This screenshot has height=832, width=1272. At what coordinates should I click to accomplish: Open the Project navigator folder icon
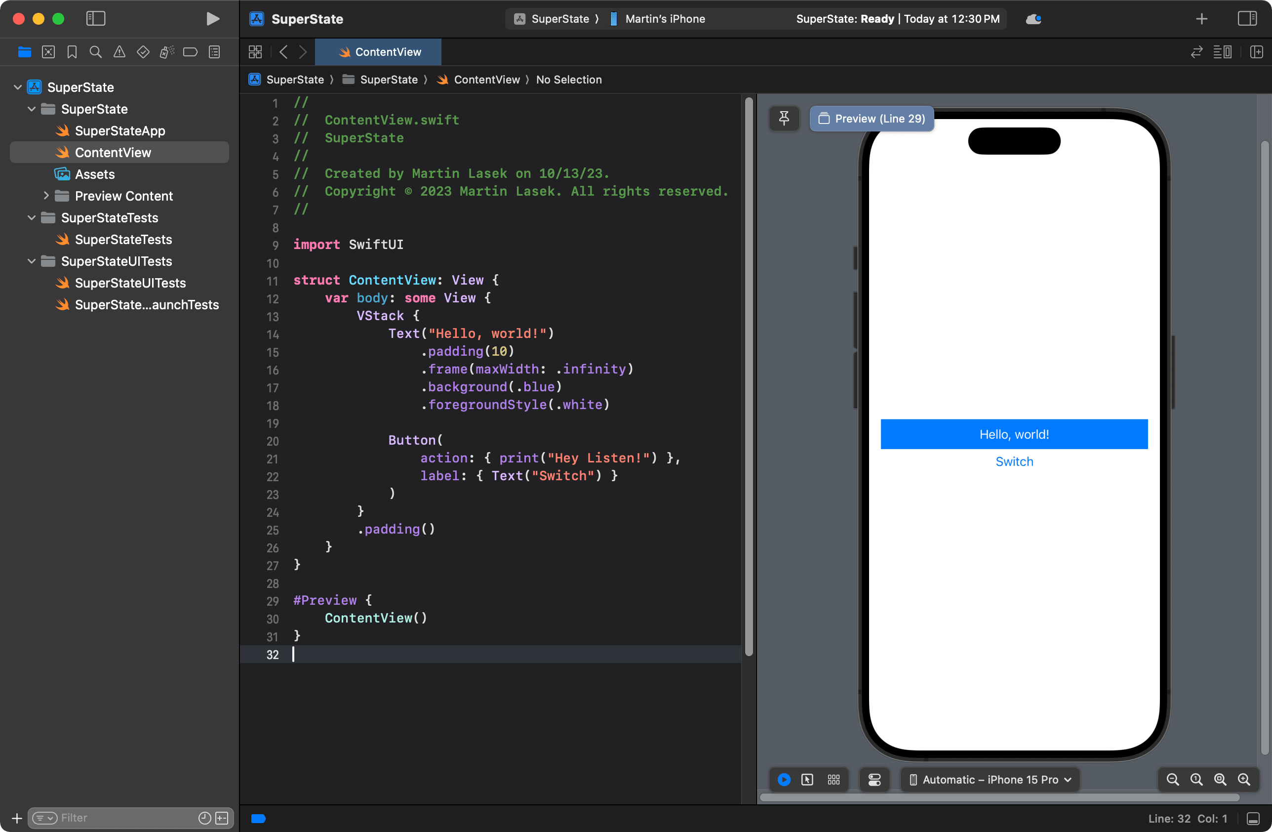[25, 52]
